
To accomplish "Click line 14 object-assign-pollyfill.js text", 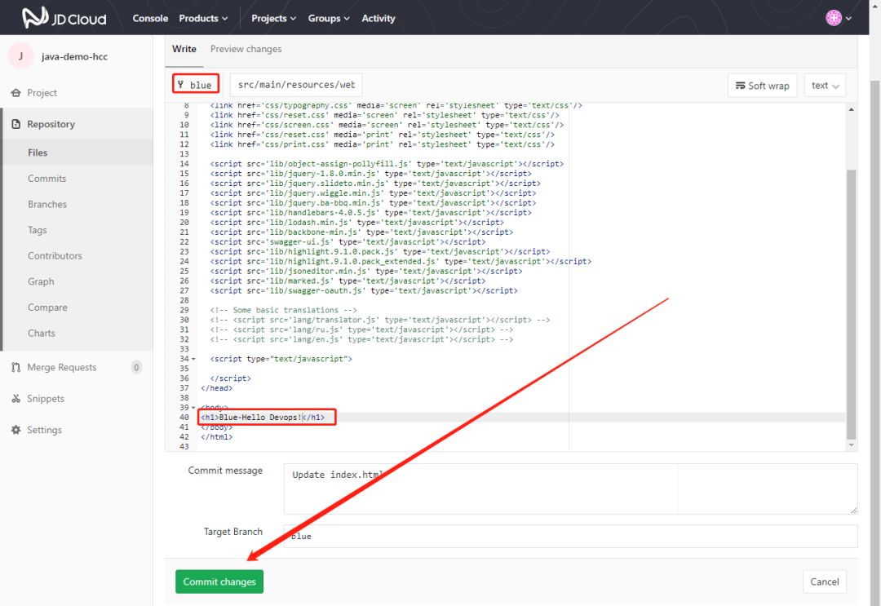I will (x=387, y=163).
